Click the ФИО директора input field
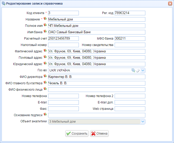This screenshot has height=143, width=174. (97, 77)
